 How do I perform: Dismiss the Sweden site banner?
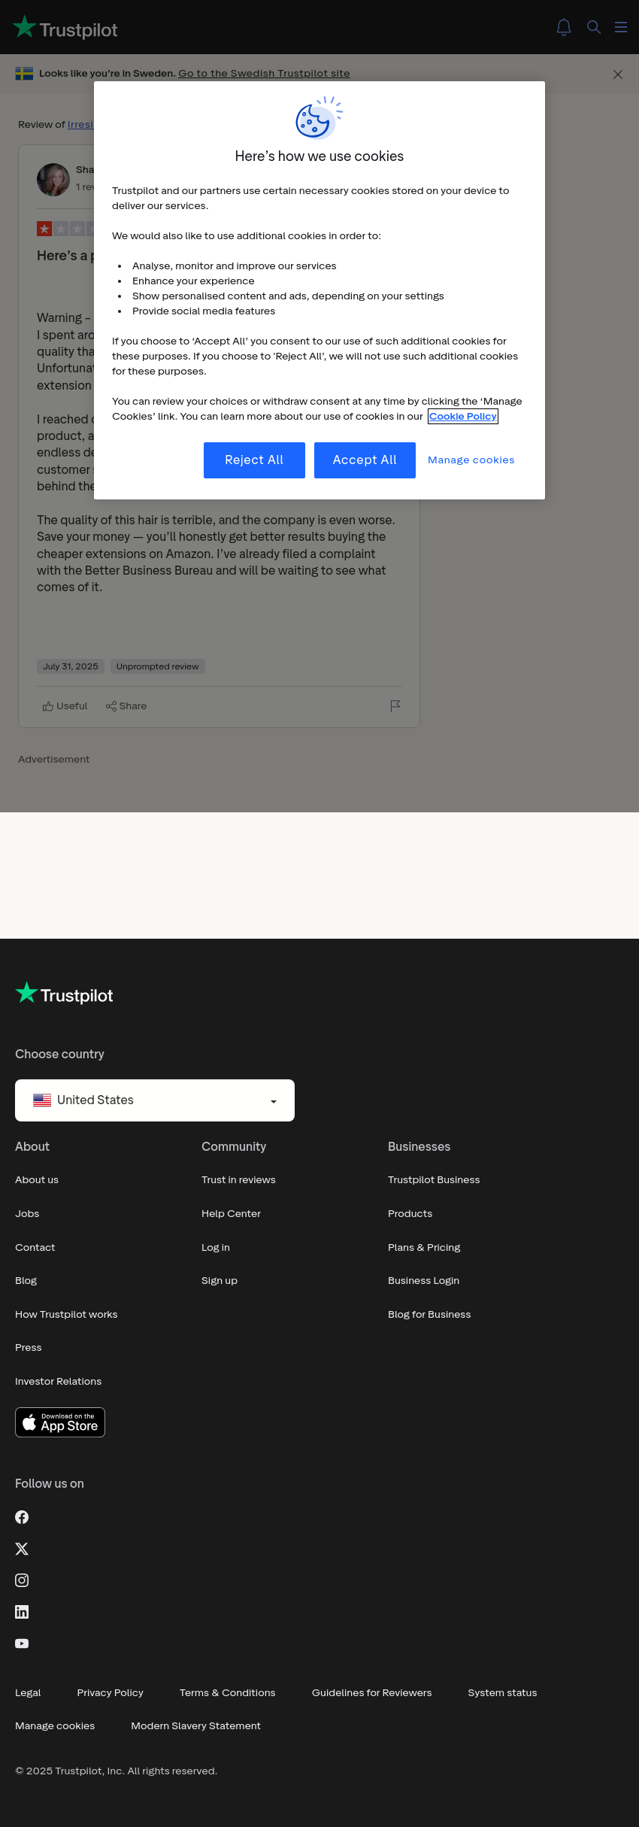[618, 74]
